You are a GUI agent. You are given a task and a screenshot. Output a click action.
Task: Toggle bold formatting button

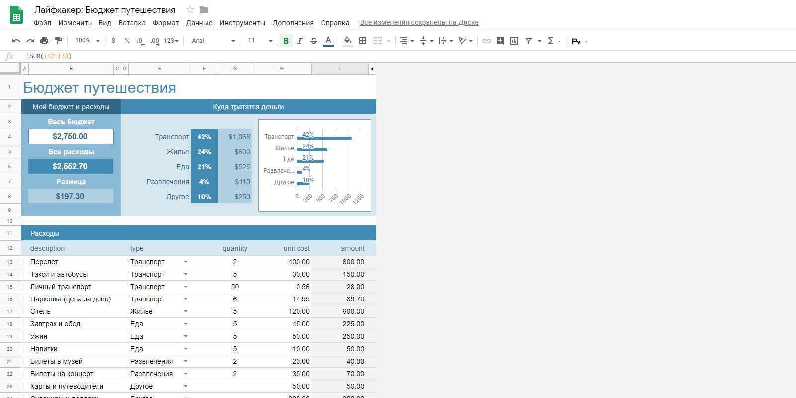tap(286, 41)
